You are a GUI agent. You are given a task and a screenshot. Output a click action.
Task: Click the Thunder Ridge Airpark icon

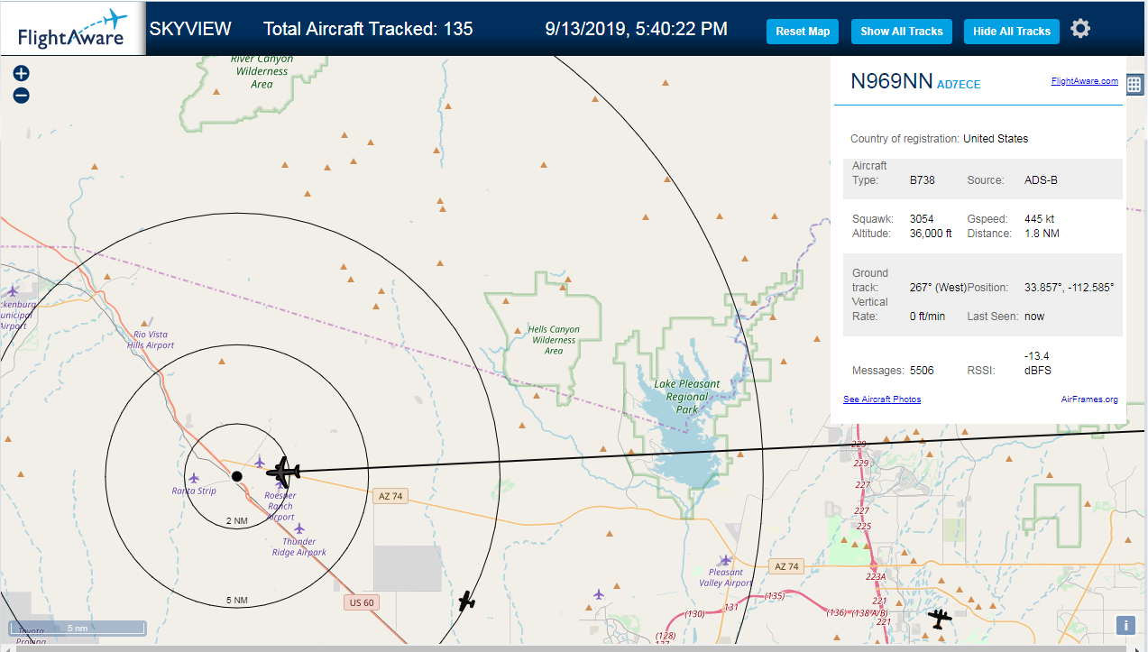click(298, 529)
